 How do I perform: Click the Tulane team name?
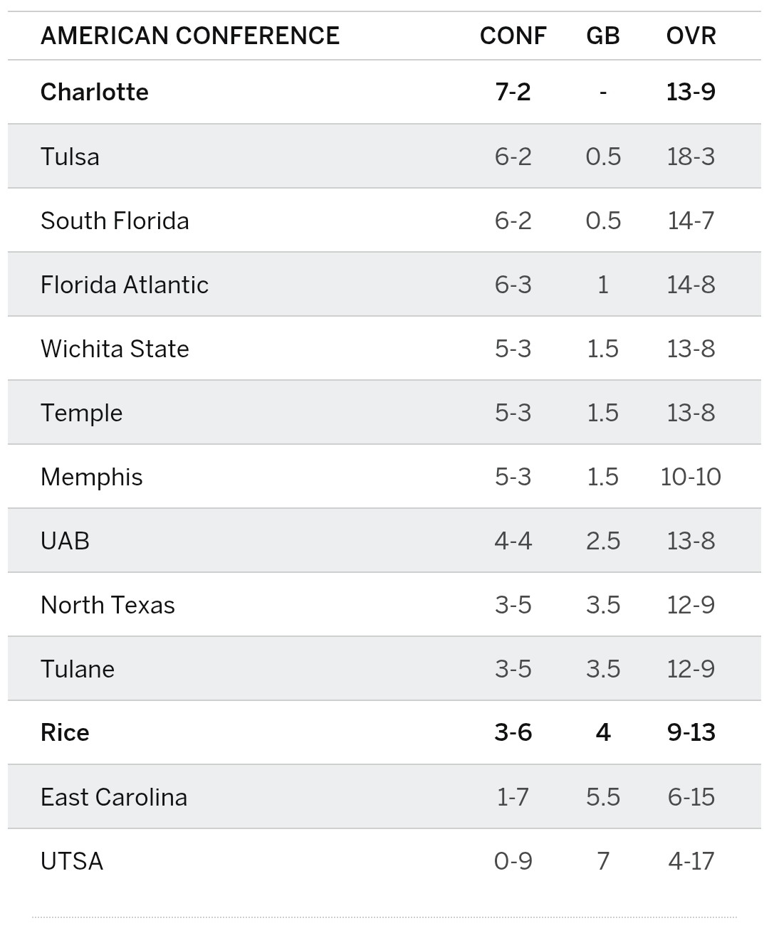(x=77, y=669)
